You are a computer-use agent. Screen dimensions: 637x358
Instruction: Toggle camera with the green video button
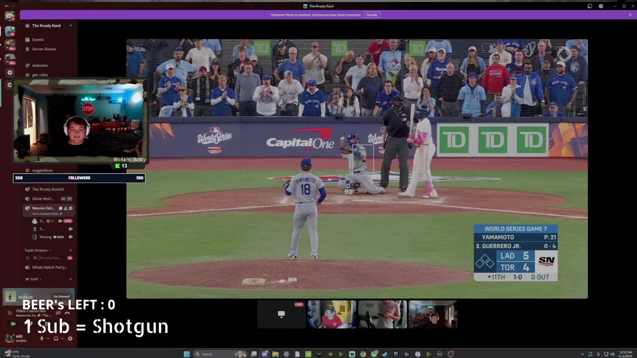(x=13, y=324)
